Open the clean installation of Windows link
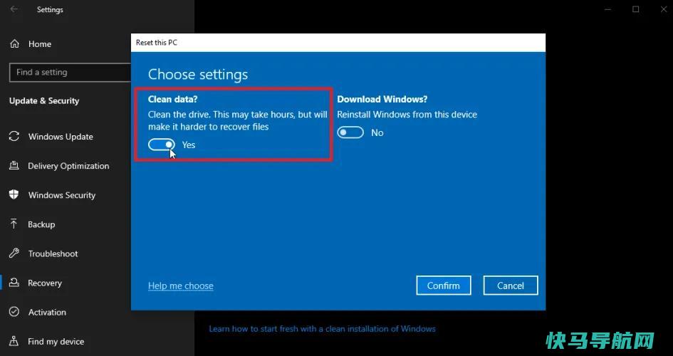This screenshot has width=673, height=356. point(322,329)
